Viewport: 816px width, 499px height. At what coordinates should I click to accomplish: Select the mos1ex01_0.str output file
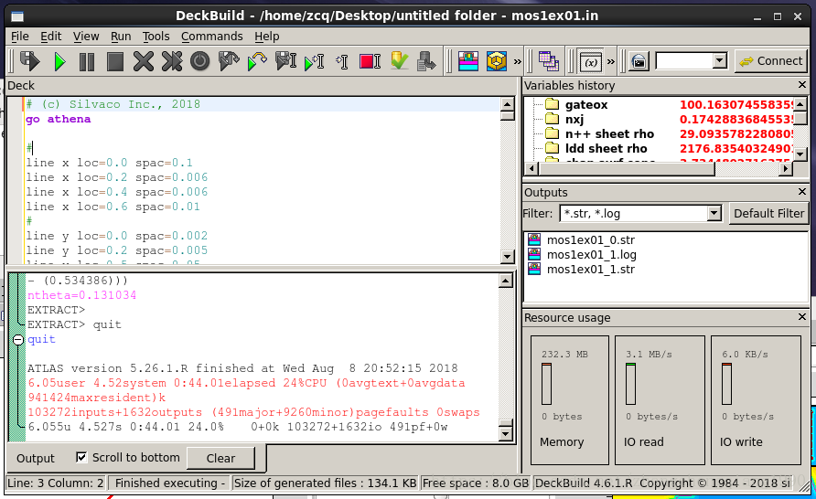[x=590, y=239]
